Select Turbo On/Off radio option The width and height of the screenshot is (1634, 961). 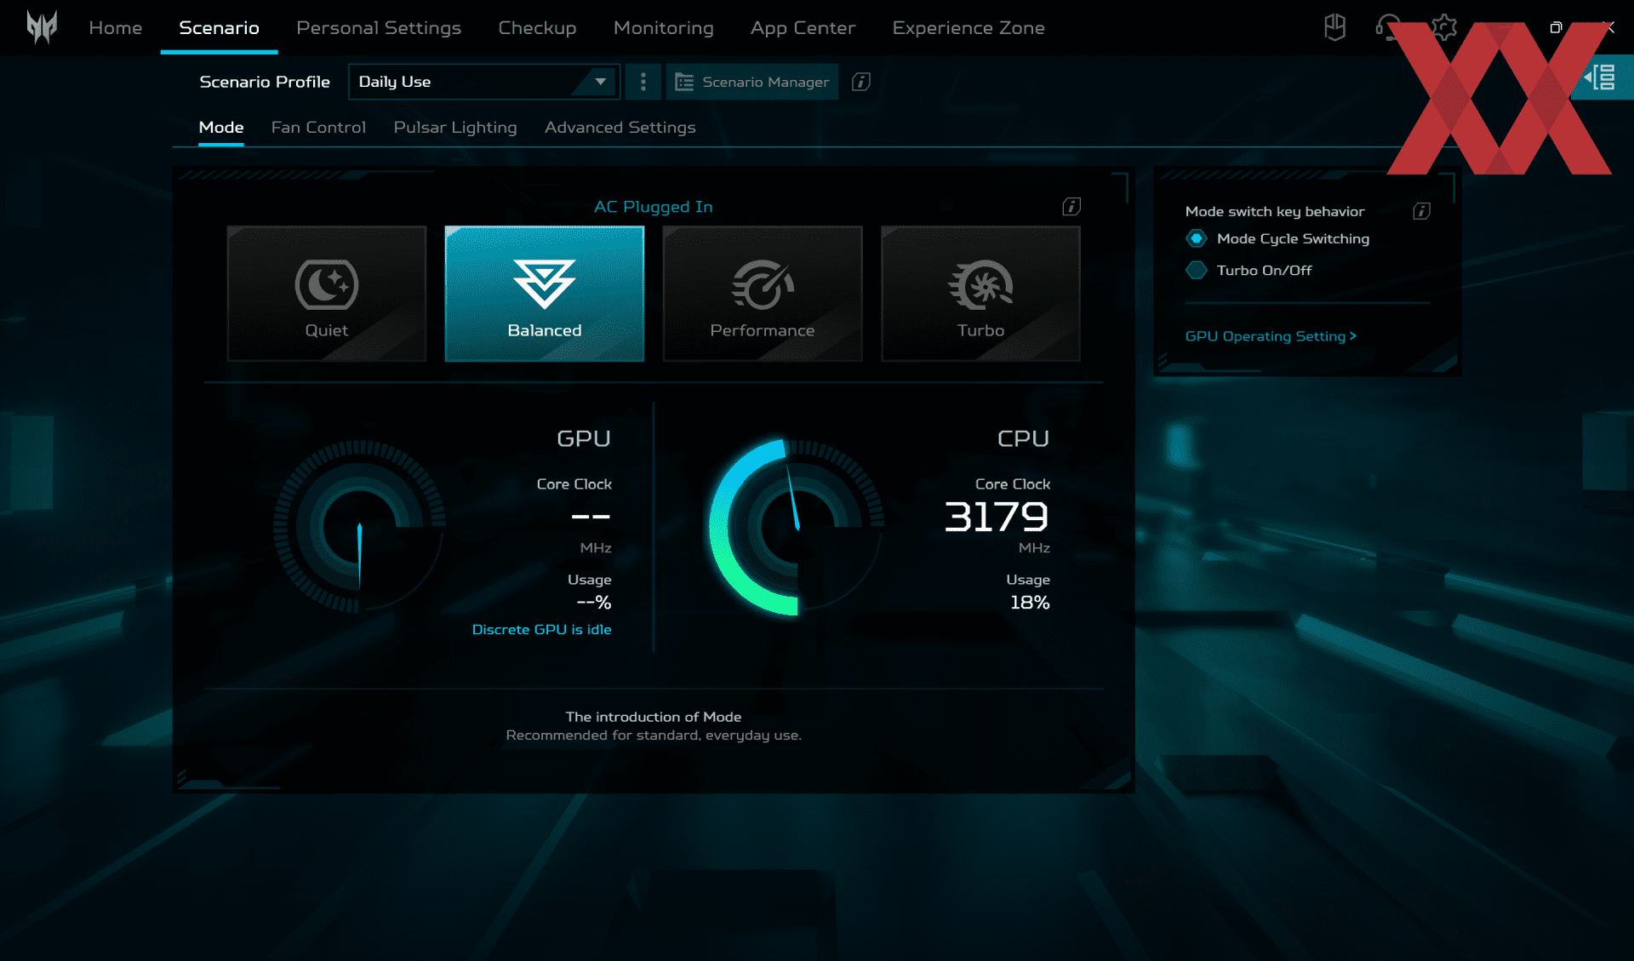pyautogui.click(x=1197, y=271)
